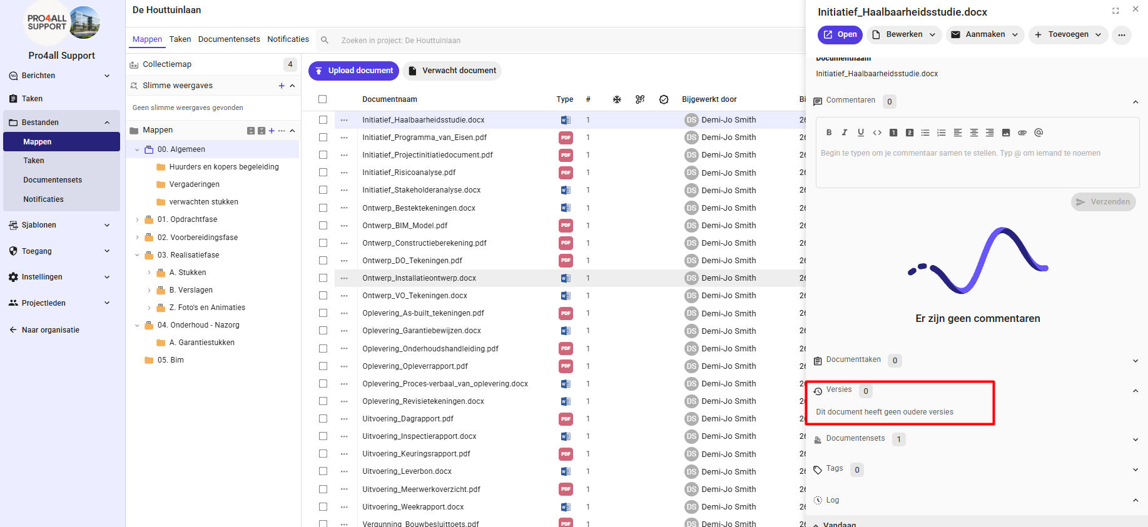Expand the B. Verslagen subfolder
Image resolution: width=1148 pixels, height=527 pixels.
tap(149, 290)
